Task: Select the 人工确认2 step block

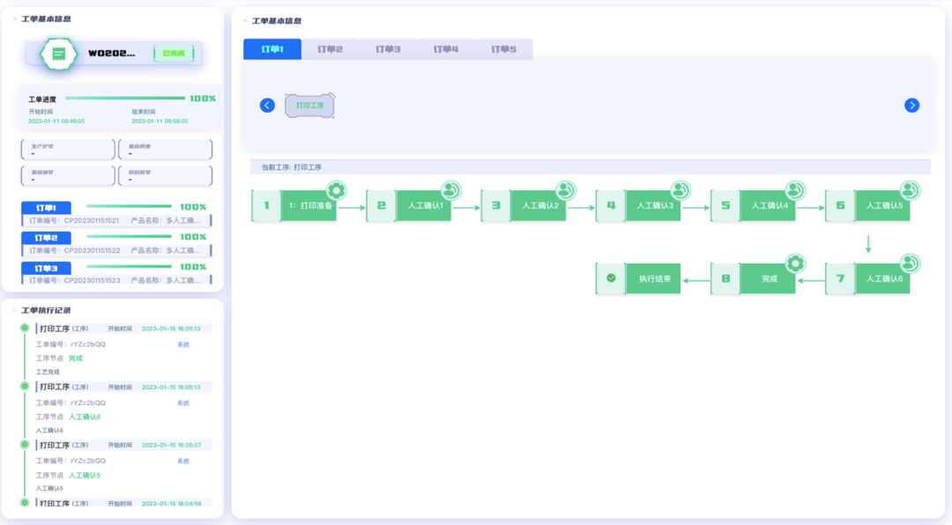Action: 539,206
